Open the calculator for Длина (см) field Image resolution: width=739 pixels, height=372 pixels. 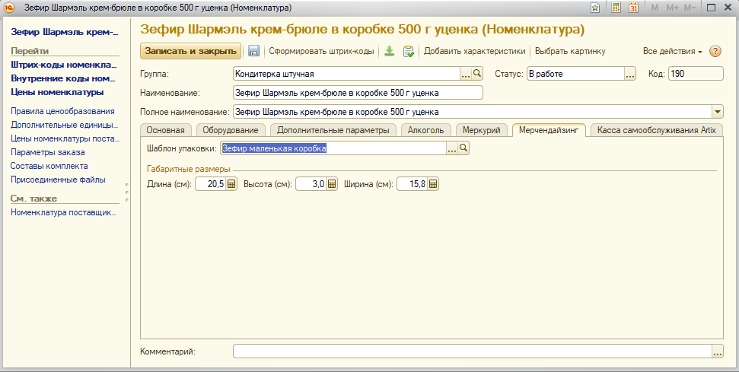pos(232,184)
